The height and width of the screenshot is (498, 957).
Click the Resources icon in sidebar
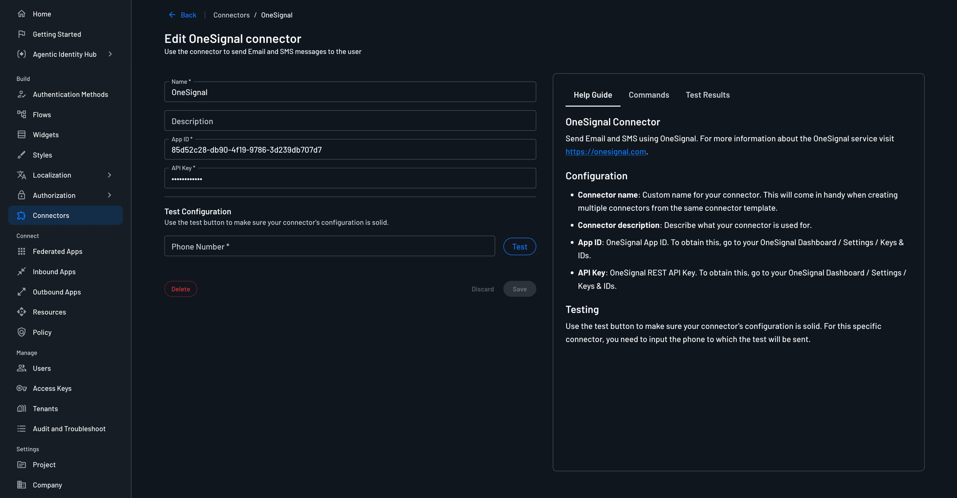(x=22, y=312)
